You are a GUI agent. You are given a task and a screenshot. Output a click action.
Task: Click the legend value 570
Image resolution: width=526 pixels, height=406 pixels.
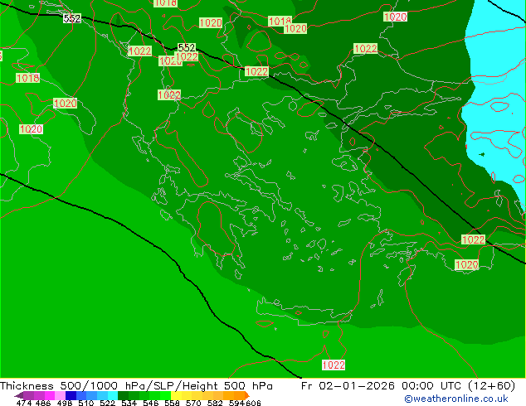tap(193, 403)
